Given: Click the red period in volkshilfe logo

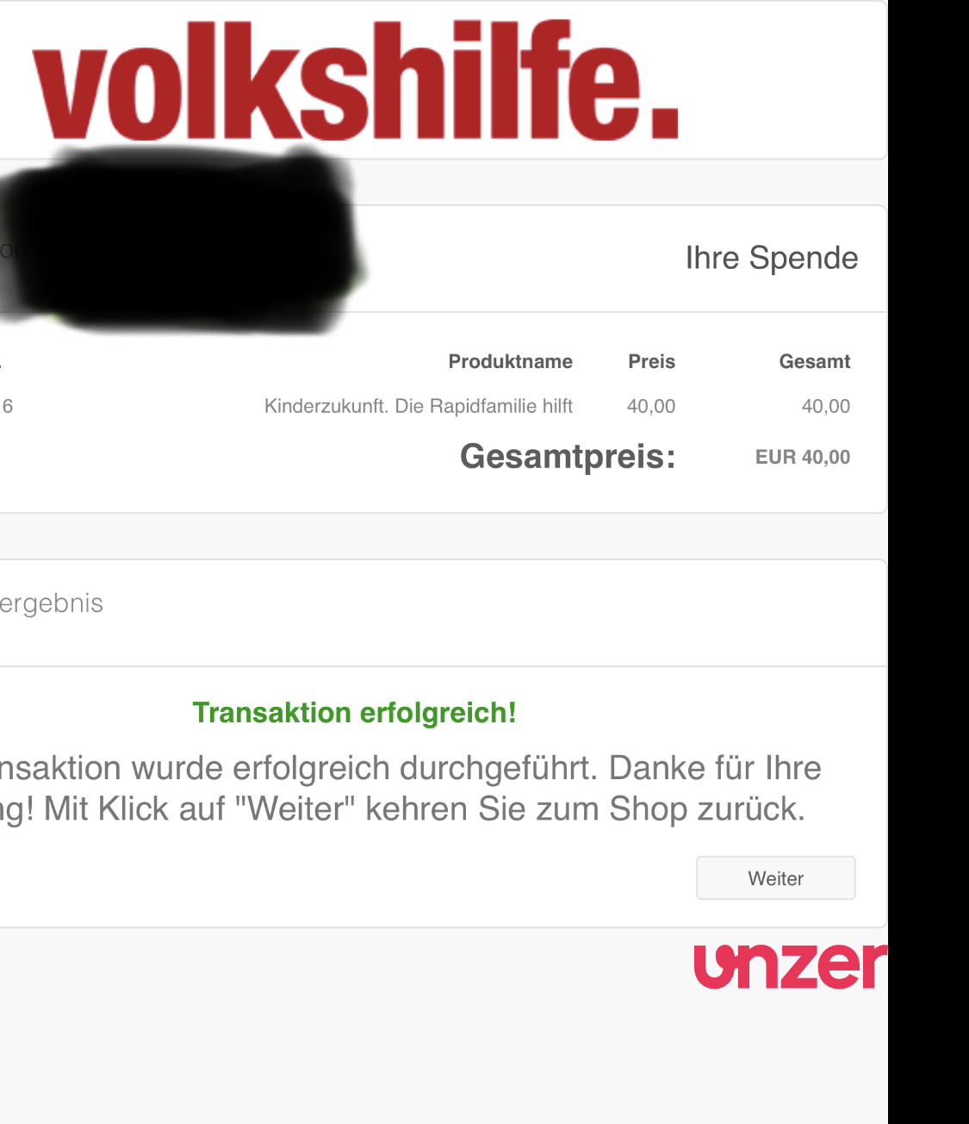Looking at the screenshot, I should click(665, 122).
